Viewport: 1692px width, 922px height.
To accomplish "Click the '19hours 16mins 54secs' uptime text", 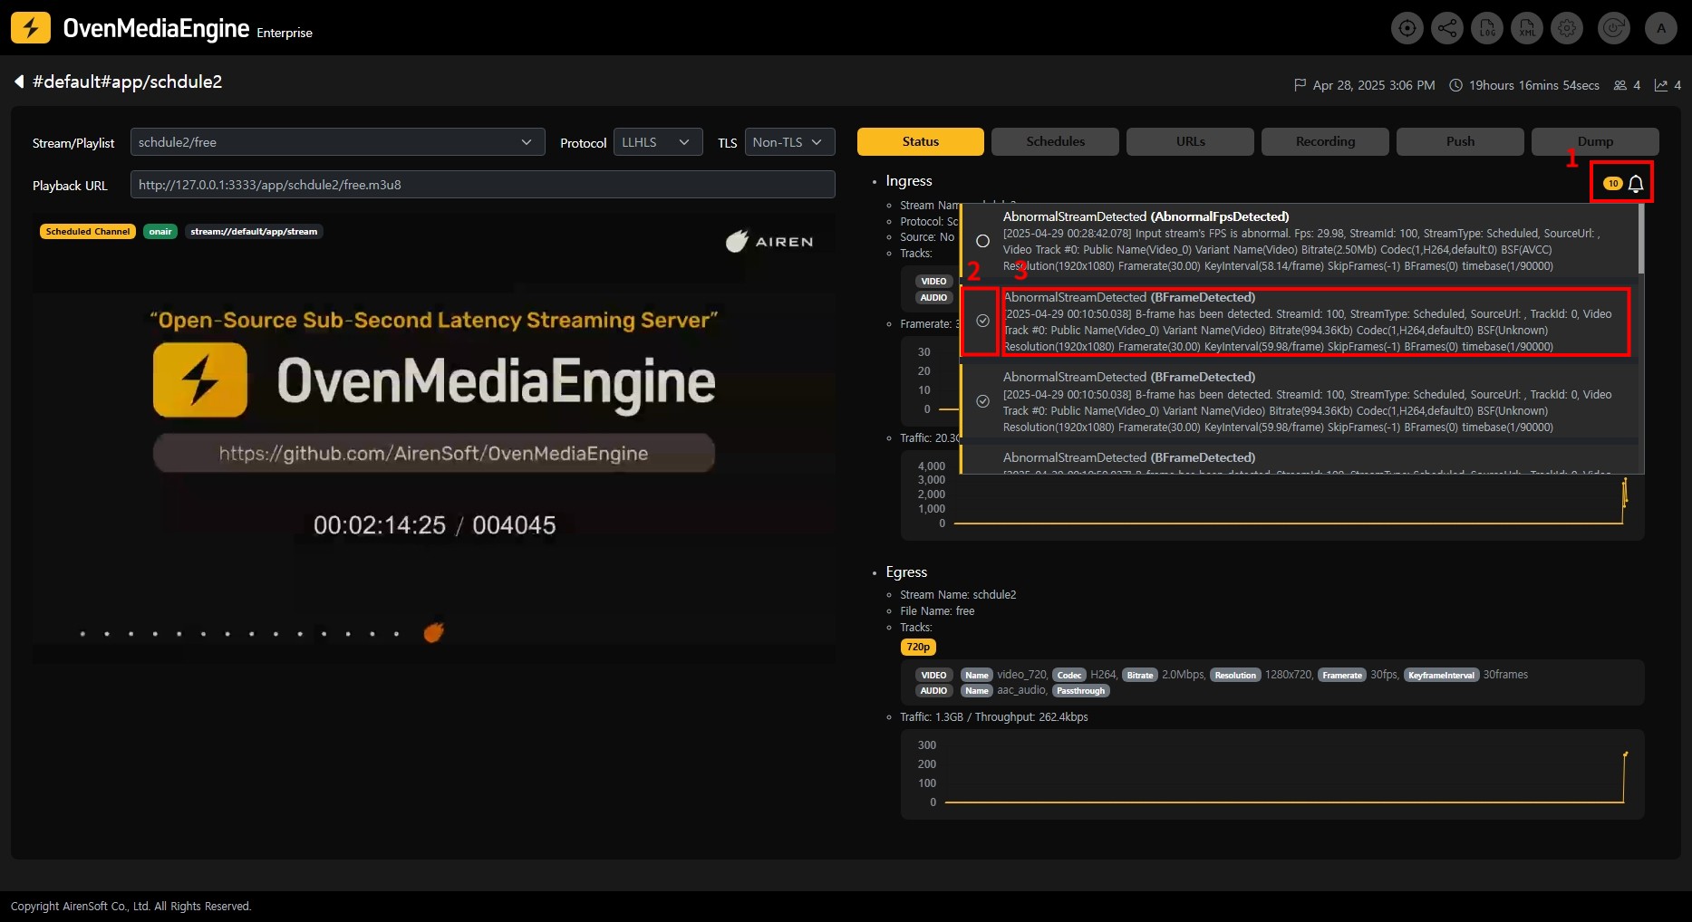I will pyautogui.click(x=1533, y=85).
